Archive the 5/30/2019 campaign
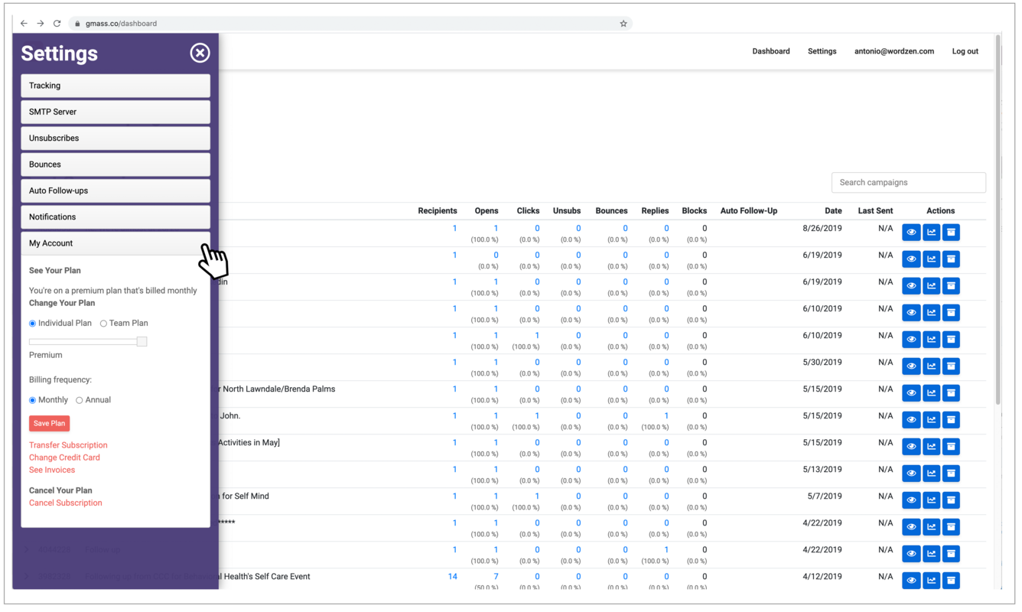This screenshot has height=612, width=1022. (951, 366)
